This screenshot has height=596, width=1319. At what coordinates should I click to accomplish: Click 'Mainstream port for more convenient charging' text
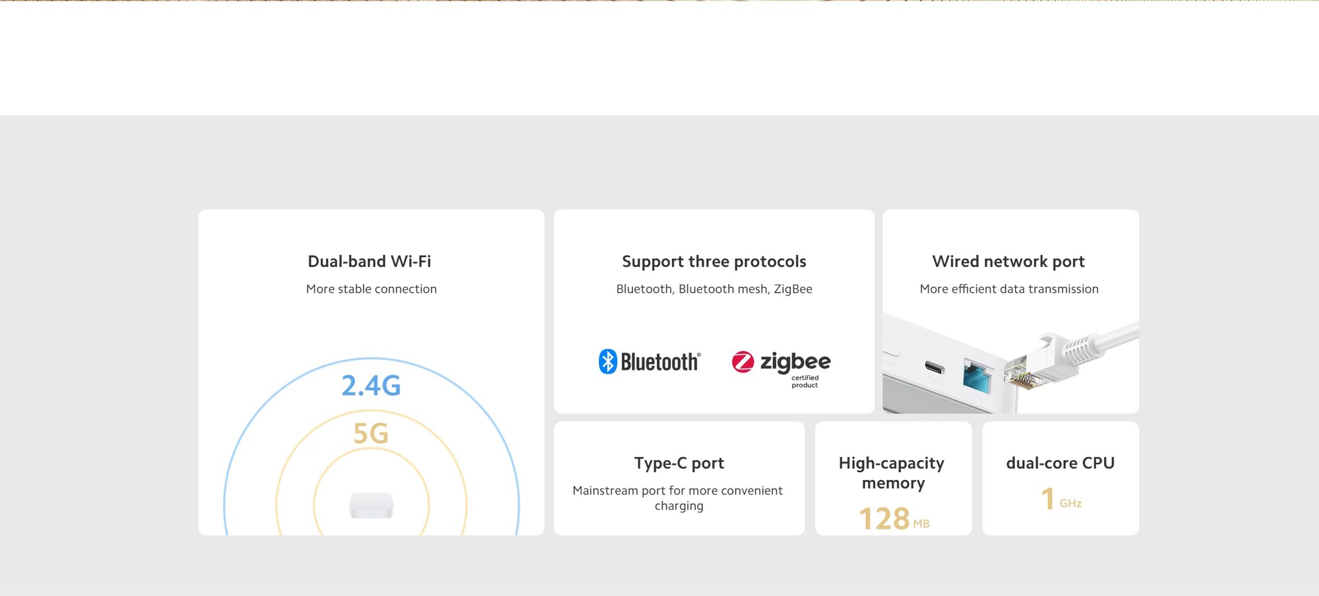678,498
